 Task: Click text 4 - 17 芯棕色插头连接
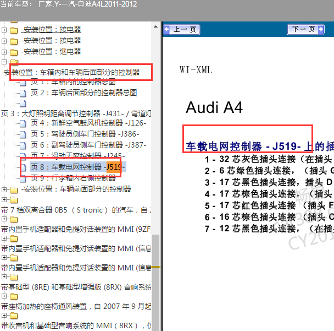point(269,194)
